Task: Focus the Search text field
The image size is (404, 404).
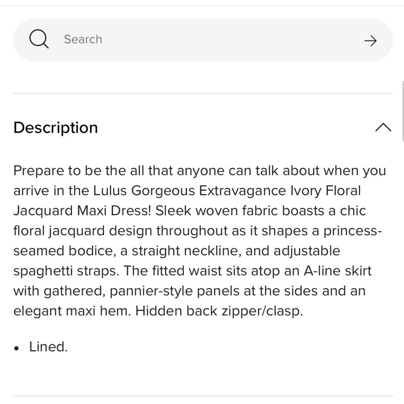Action: pos(203,40)
